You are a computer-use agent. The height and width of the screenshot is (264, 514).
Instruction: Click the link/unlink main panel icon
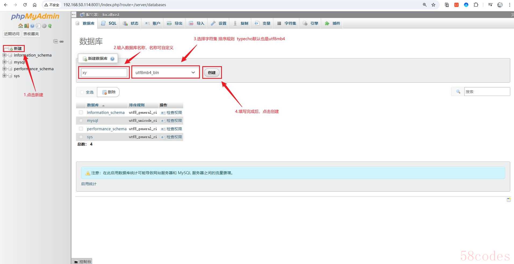tap(62, 42)
